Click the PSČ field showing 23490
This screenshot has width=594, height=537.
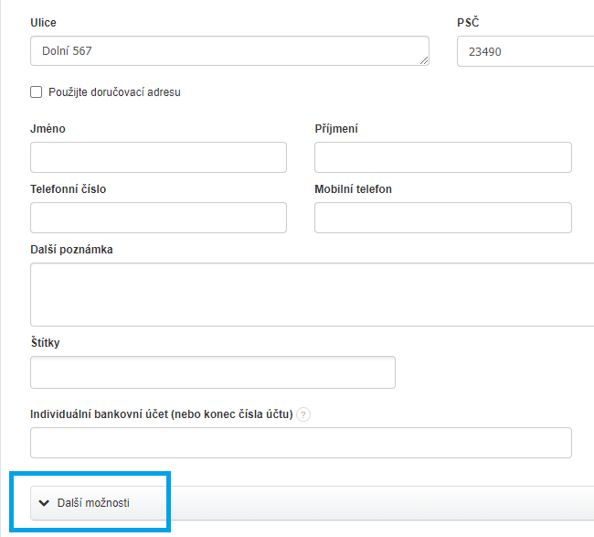click(x=525, y=51)
